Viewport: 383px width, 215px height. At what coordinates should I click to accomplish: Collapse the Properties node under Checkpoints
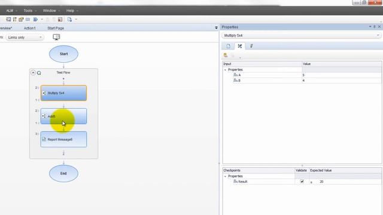coord(225,176)
